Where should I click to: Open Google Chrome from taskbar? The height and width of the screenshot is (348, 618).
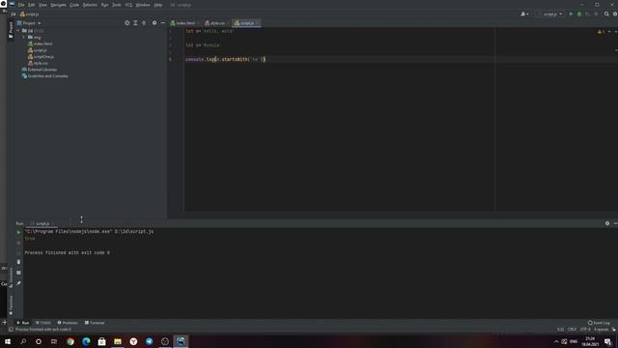(x=70, y=341)
